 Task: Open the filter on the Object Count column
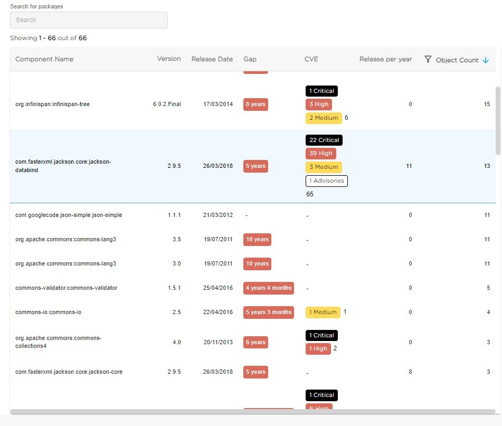(428, 60)
